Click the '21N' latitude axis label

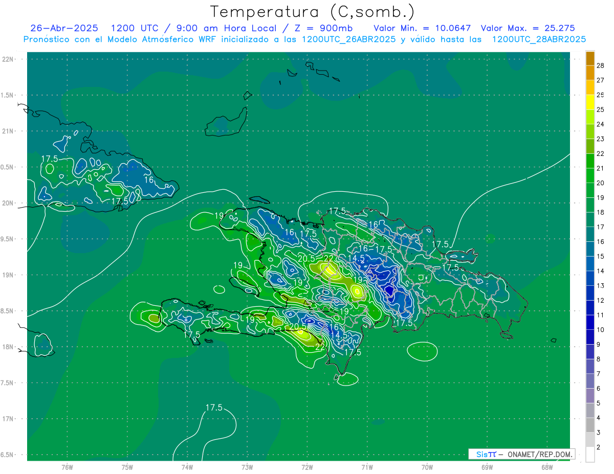8,131
